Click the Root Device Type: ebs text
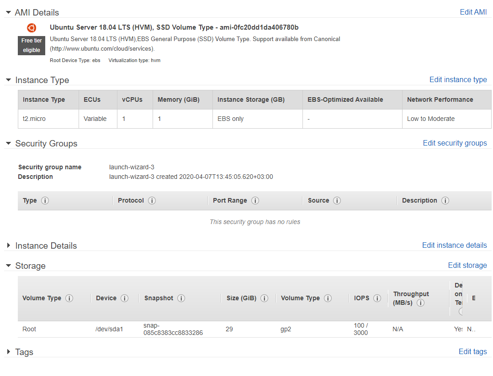 pyautogui.click(x=75, y=60)
